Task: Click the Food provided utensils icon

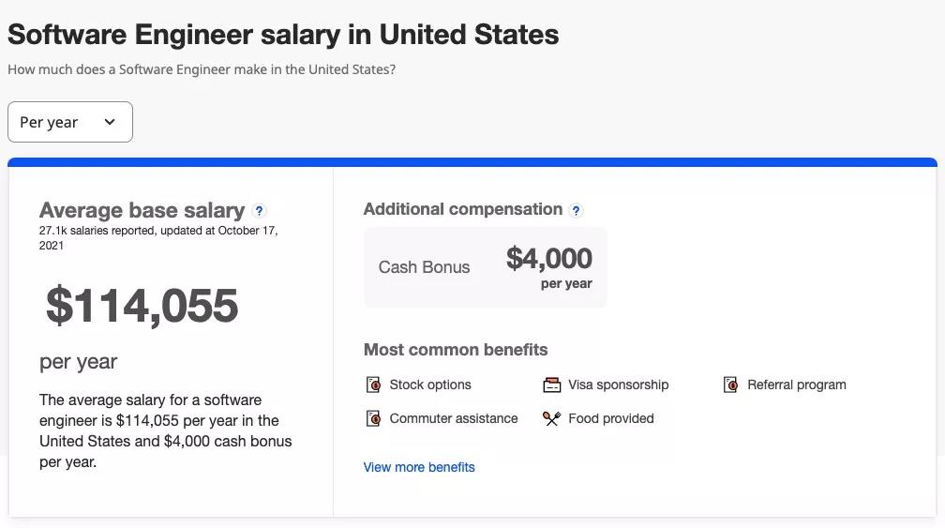Action: [x=551, y=418]
